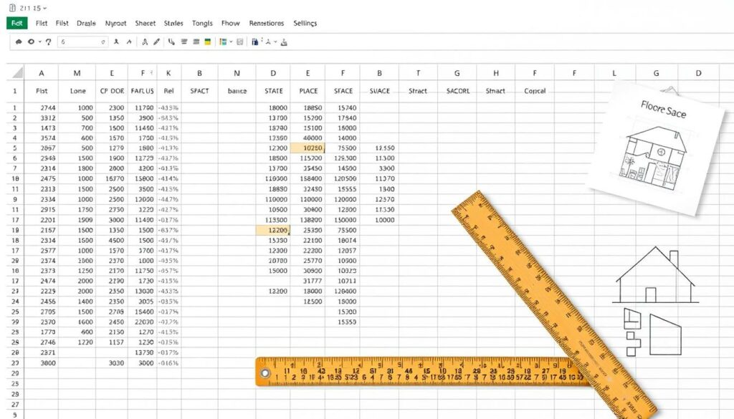Select the house outline drawing

[655, 275]
